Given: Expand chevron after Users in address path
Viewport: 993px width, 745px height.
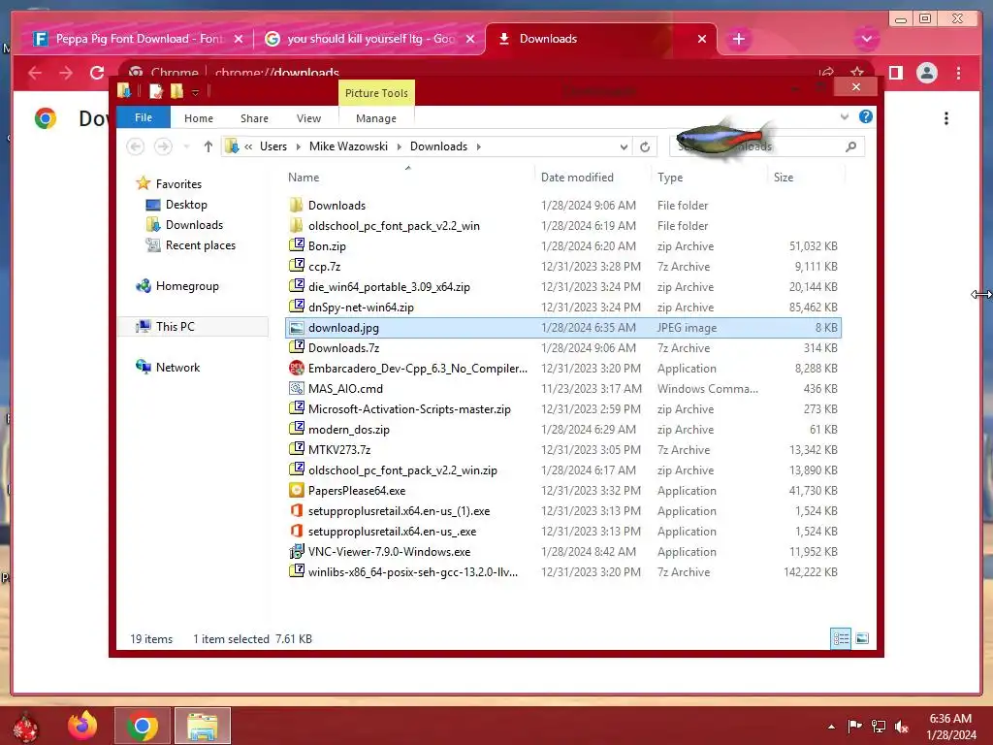Looking at the screenshot, I should 299,146.
